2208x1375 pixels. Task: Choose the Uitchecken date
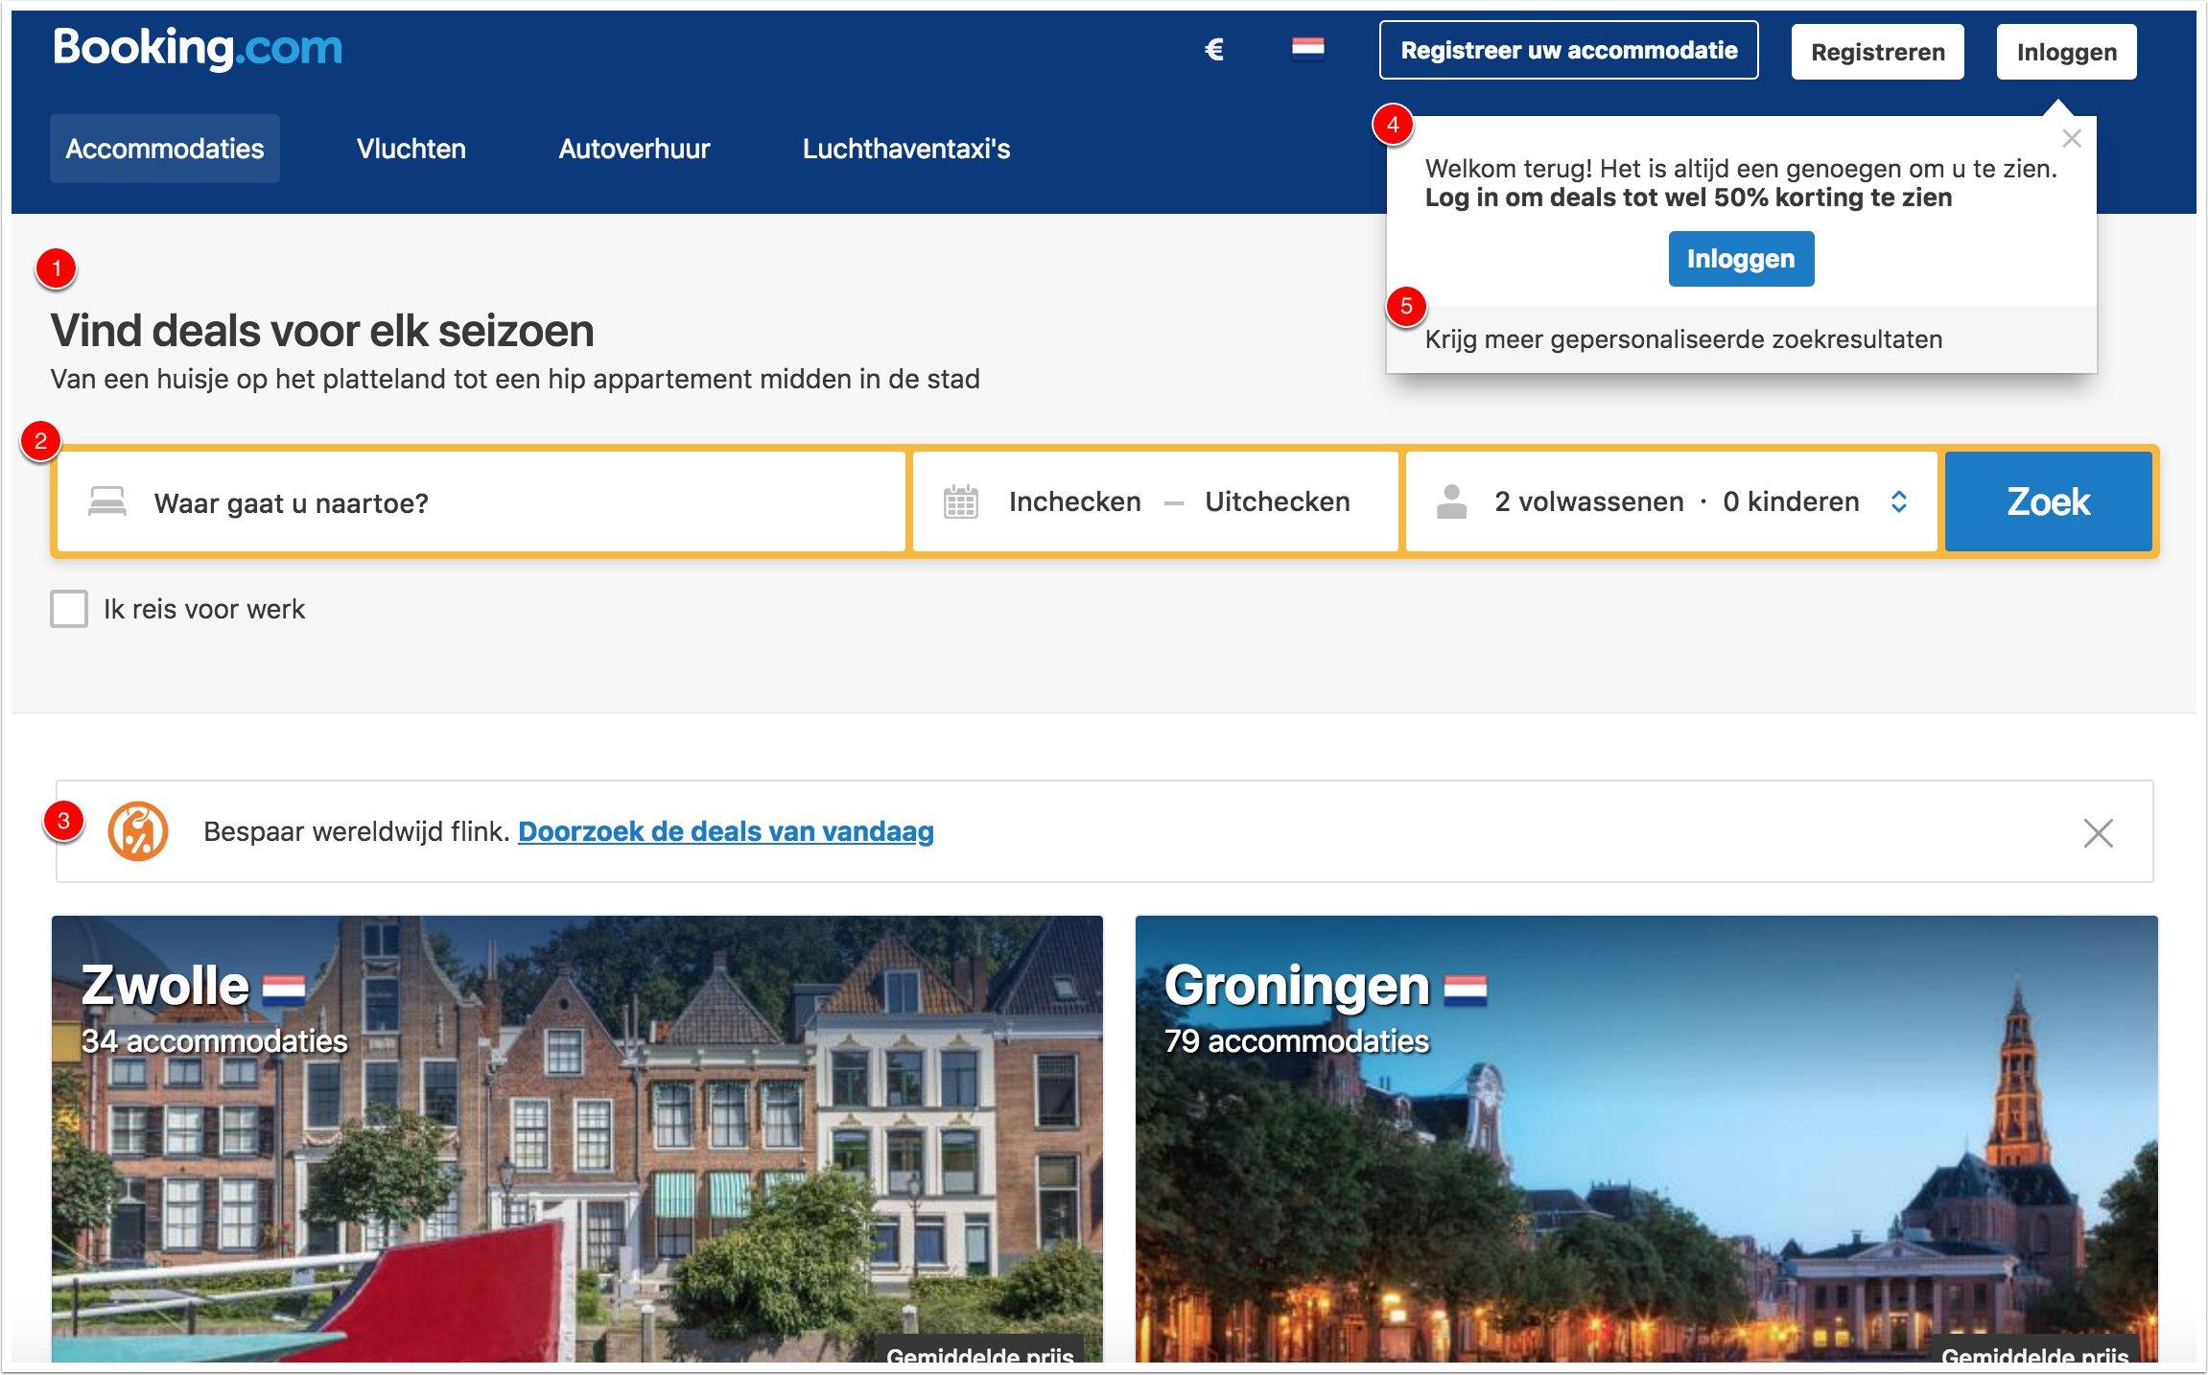pyautogui.click(x=1277, y=501)
